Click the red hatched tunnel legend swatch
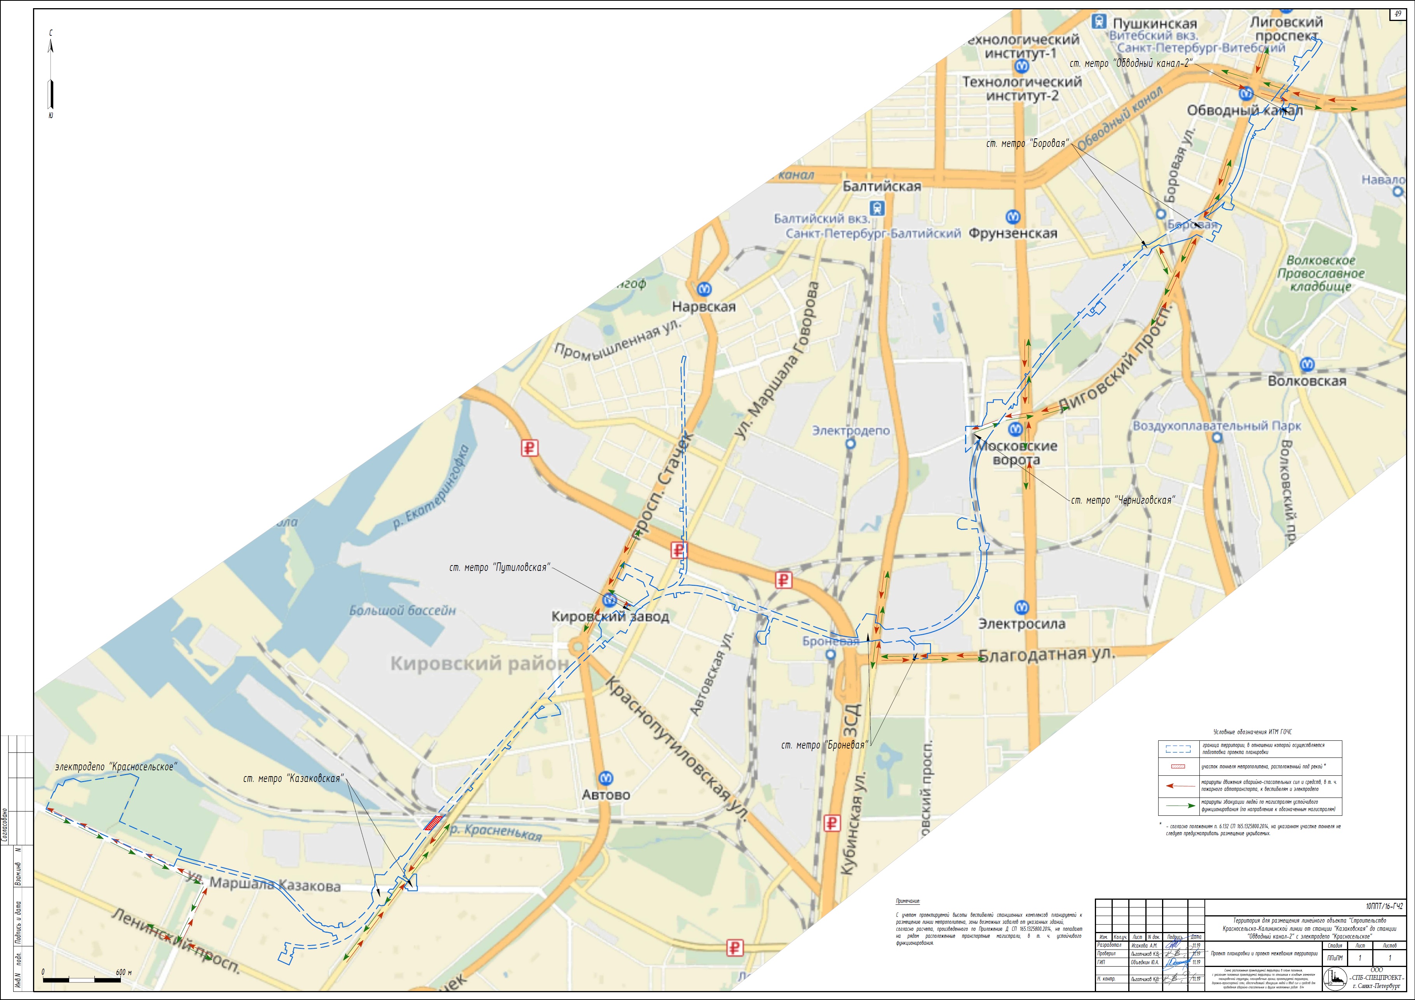The width and height of the screenshot is (1415, 1000). [1178, 767]
